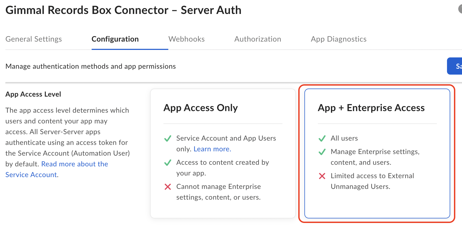Viewport: 462px width, 227px height.
Task: Click the Gimmal Records Box Connector title
Action: tap(123, 10)
